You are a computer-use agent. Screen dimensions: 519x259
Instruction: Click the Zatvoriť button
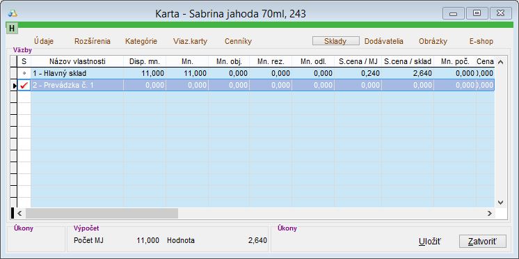(x=483, y=241)
